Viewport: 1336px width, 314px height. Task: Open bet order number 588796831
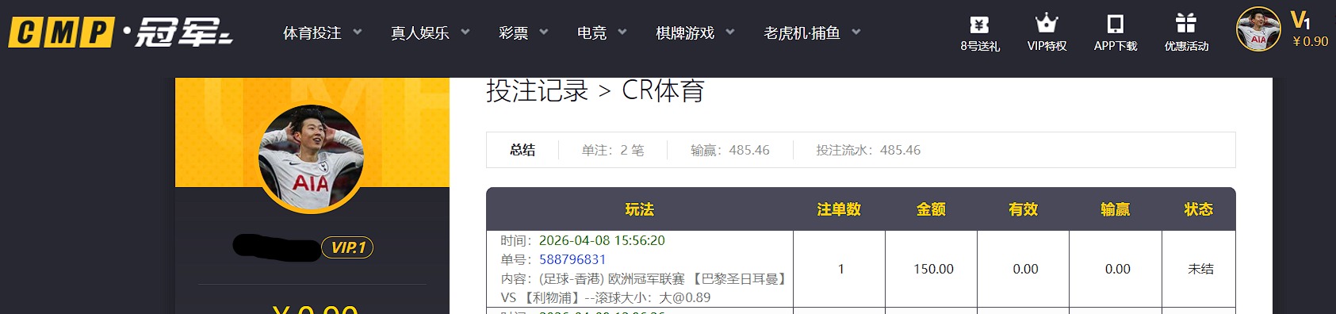[572, 259]
